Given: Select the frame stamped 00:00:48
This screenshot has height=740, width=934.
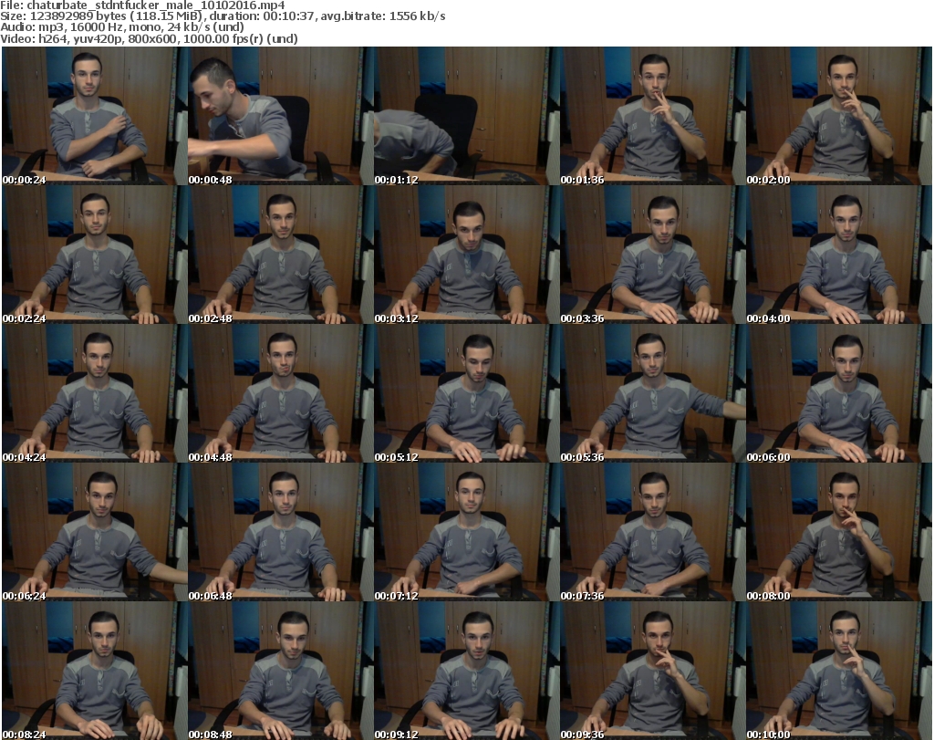Looking at the screenshot, I should click(281, 116).
